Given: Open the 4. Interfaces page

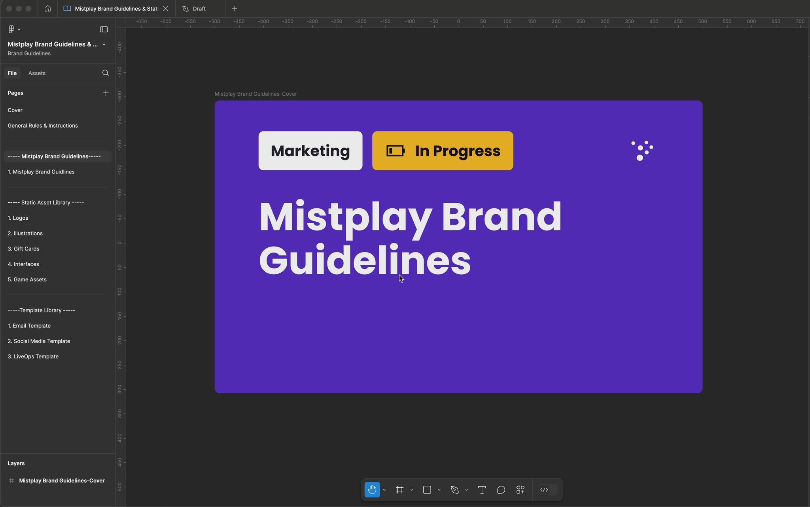Looking at the screenshot, I should pyautogui.click(x=58, y=264).
